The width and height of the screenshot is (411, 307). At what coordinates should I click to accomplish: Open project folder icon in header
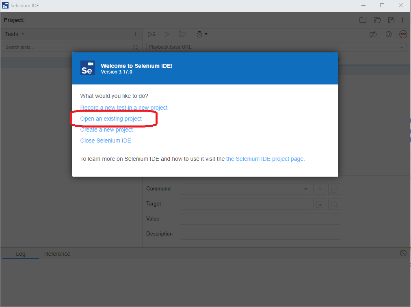(x=377, y=20)
